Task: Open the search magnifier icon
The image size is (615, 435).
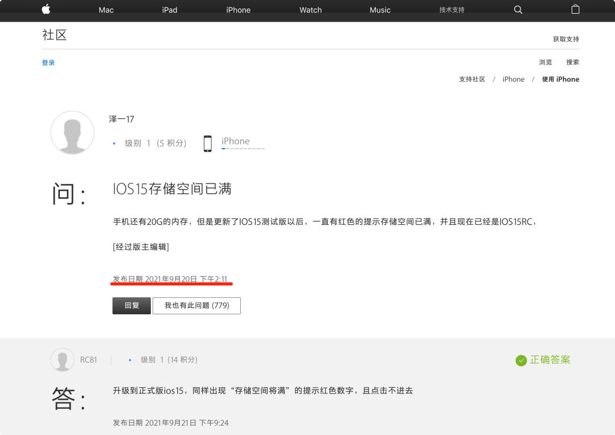Action: point(518,10)
